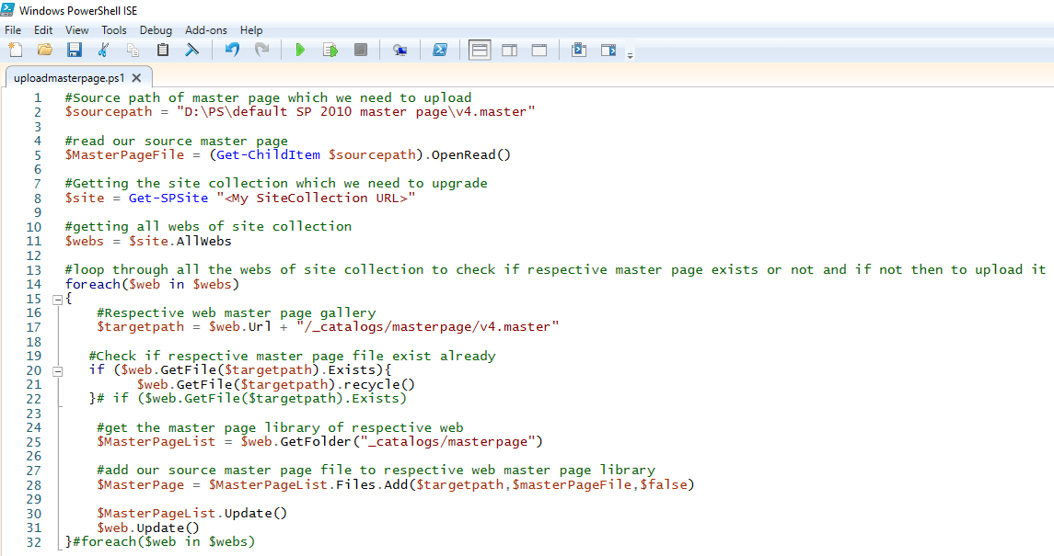
Task: Select the uploadmasterpage.ps1 tab
Action: tap(69, 78)
